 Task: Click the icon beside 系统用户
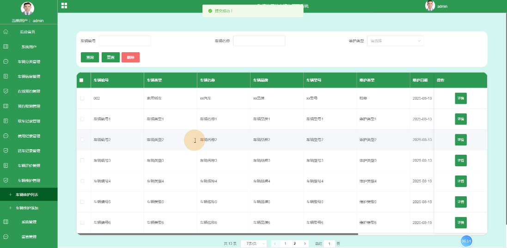(x=6, y=47)
